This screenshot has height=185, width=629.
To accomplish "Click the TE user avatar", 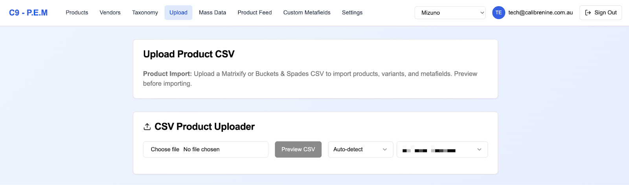I will pos(498,13).
